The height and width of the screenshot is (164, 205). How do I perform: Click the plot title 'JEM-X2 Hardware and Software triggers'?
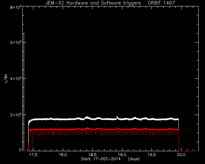[93, 3]
